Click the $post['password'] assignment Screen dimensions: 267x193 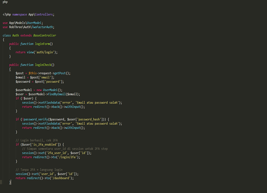[x=46, y=82]
